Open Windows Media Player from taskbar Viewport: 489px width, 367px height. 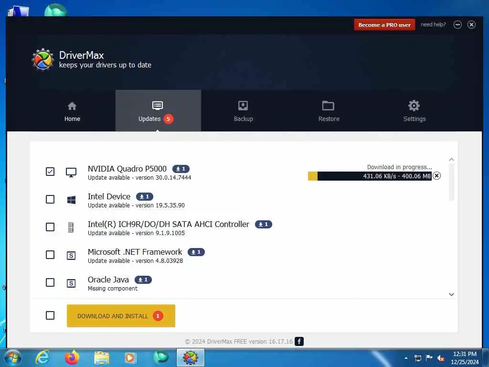[x=130, y=358]
